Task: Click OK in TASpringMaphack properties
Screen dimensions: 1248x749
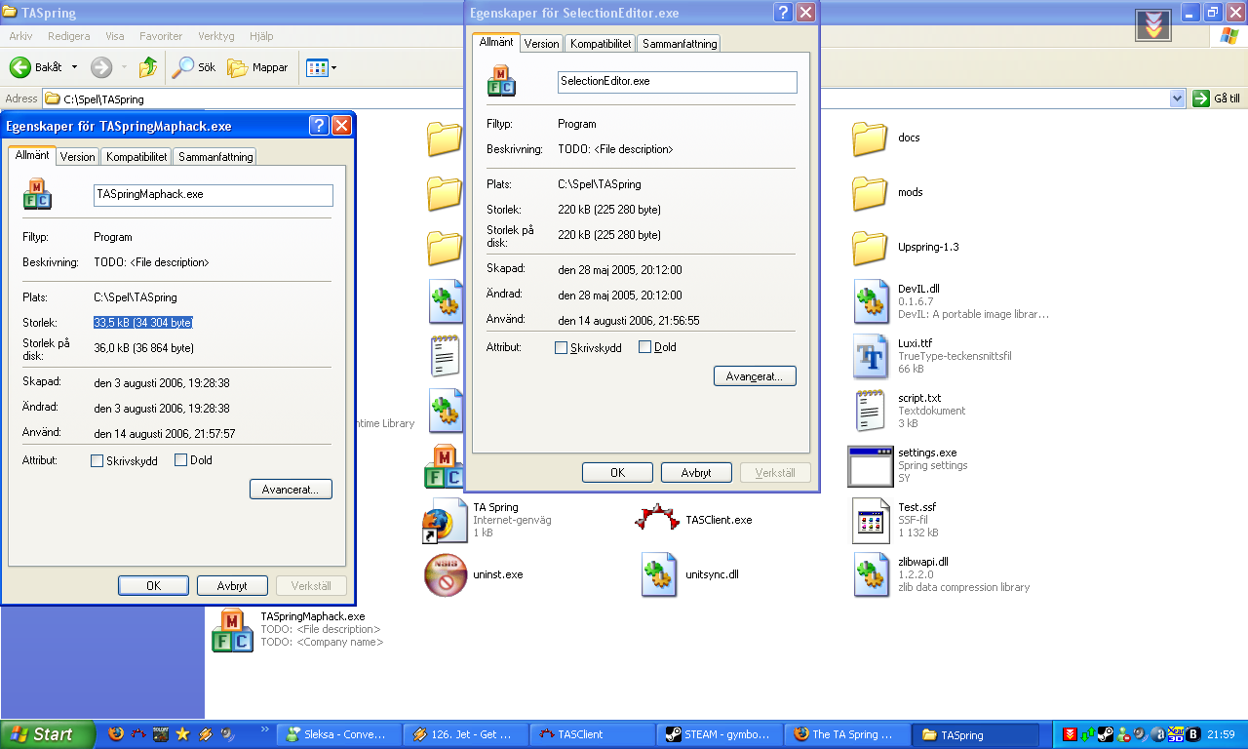Action: pos(153,586)
